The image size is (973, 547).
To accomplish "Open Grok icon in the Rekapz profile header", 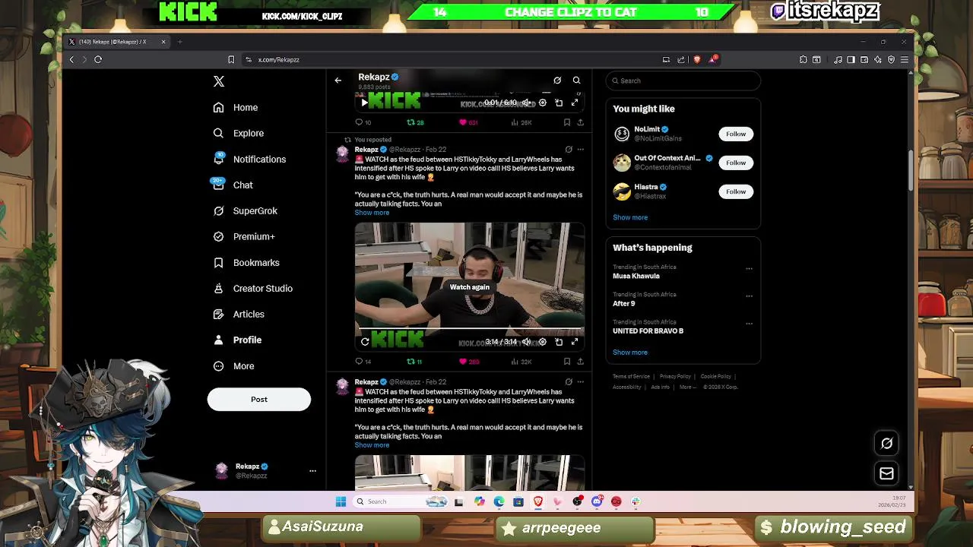I will [x=557, y=80].
